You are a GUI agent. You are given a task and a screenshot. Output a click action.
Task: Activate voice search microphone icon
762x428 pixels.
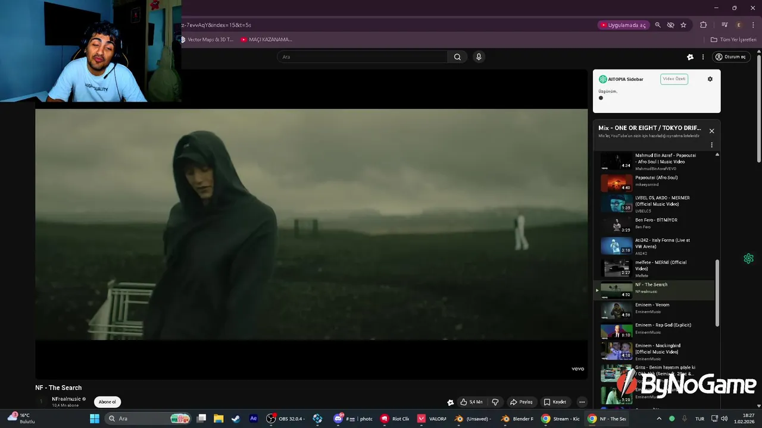coord(479,57)
